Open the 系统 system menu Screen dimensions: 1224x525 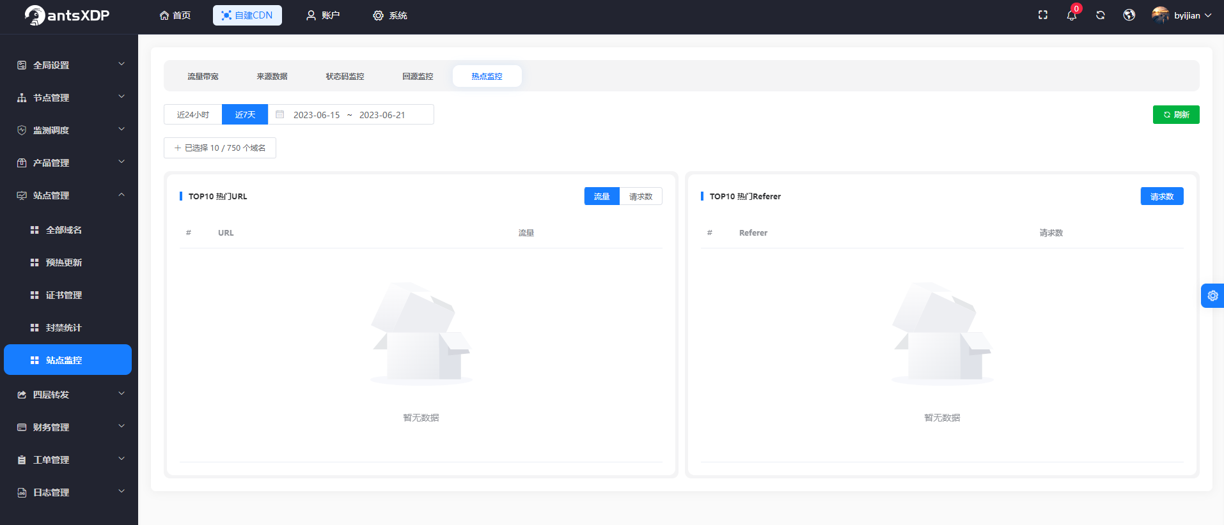pos(390,15)
